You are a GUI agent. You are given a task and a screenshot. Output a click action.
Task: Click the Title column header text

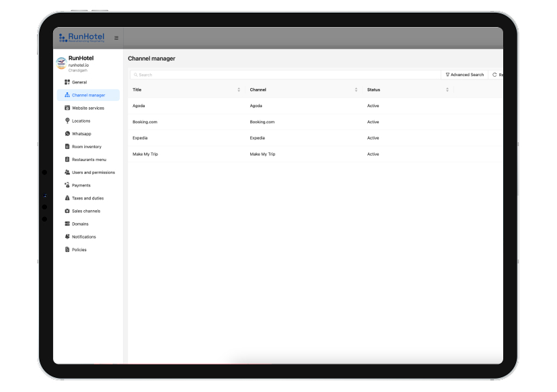(x=137, y=90)
